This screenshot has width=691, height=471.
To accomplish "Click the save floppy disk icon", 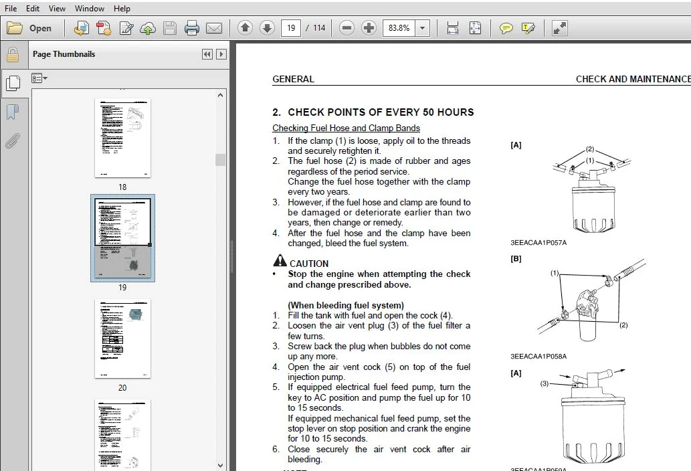I will click(x=170, y=28).
